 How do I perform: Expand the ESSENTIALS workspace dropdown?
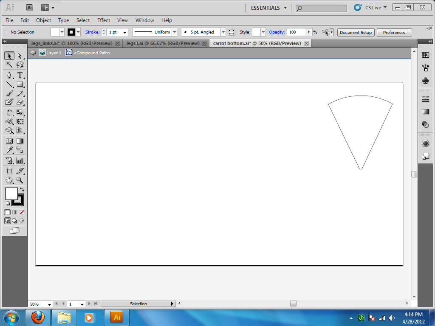(285, 8)
